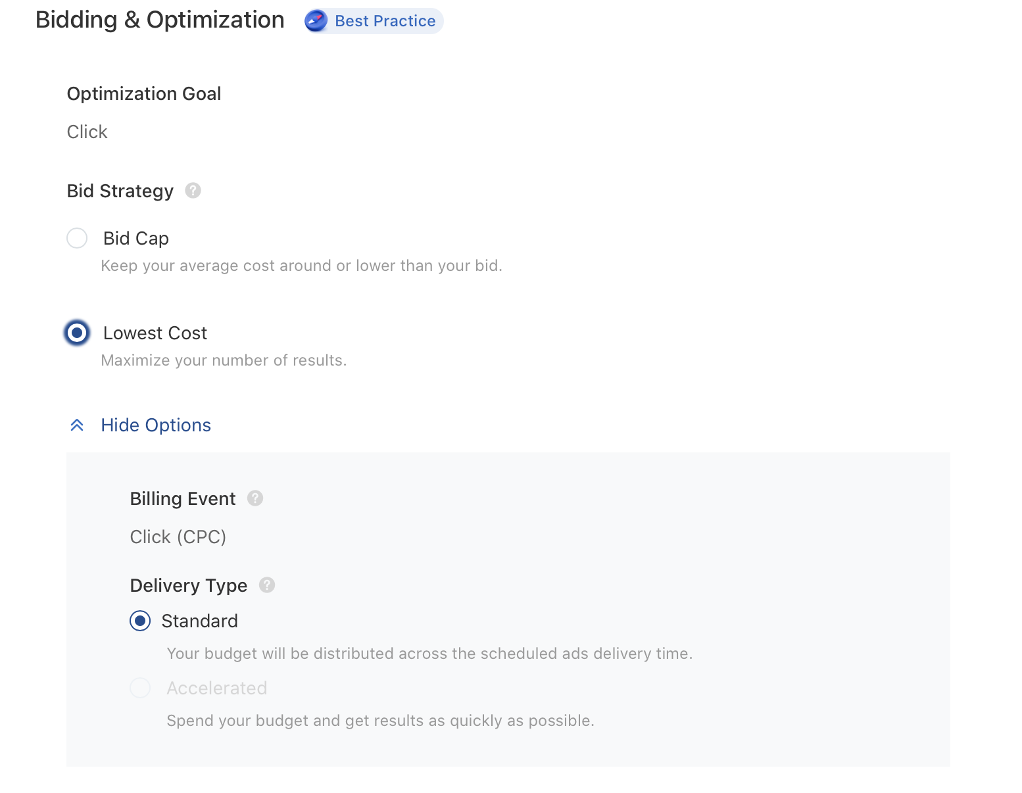Select the Accelerated delivery option
1022x793 pixels.
(x=140, y=687)
